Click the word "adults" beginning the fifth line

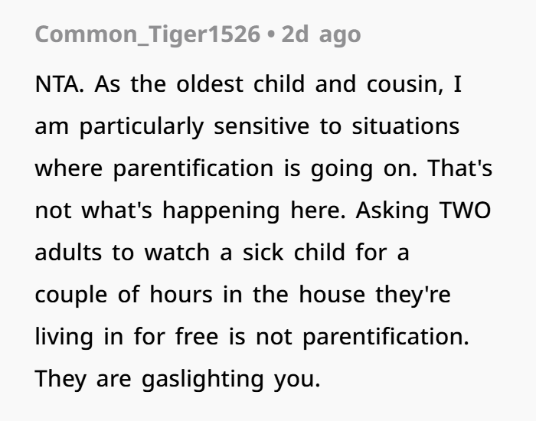[68, 253]
